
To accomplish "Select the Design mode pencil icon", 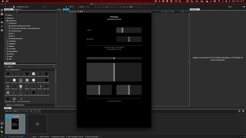I will (2, 18).
